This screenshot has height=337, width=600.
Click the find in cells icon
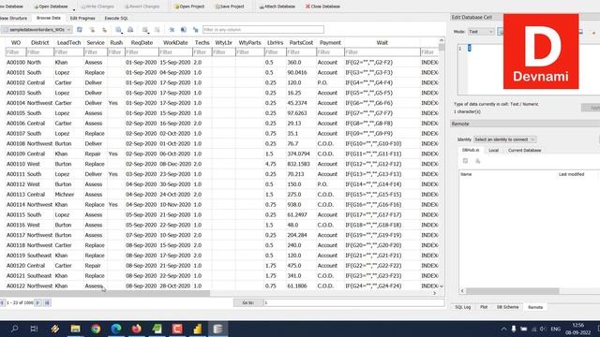point(184,29)
